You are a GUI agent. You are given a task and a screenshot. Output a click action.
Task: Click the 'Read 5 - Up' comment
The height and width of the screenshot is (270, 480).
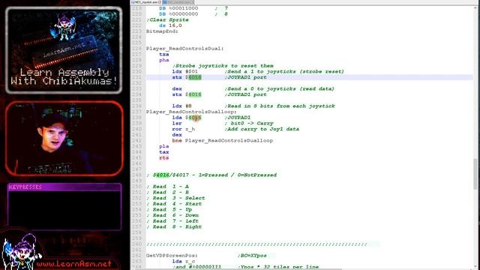172,210
